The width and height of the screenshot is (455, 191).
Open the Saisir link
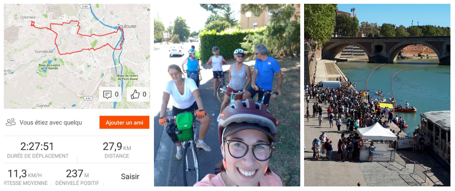[130, 177]
